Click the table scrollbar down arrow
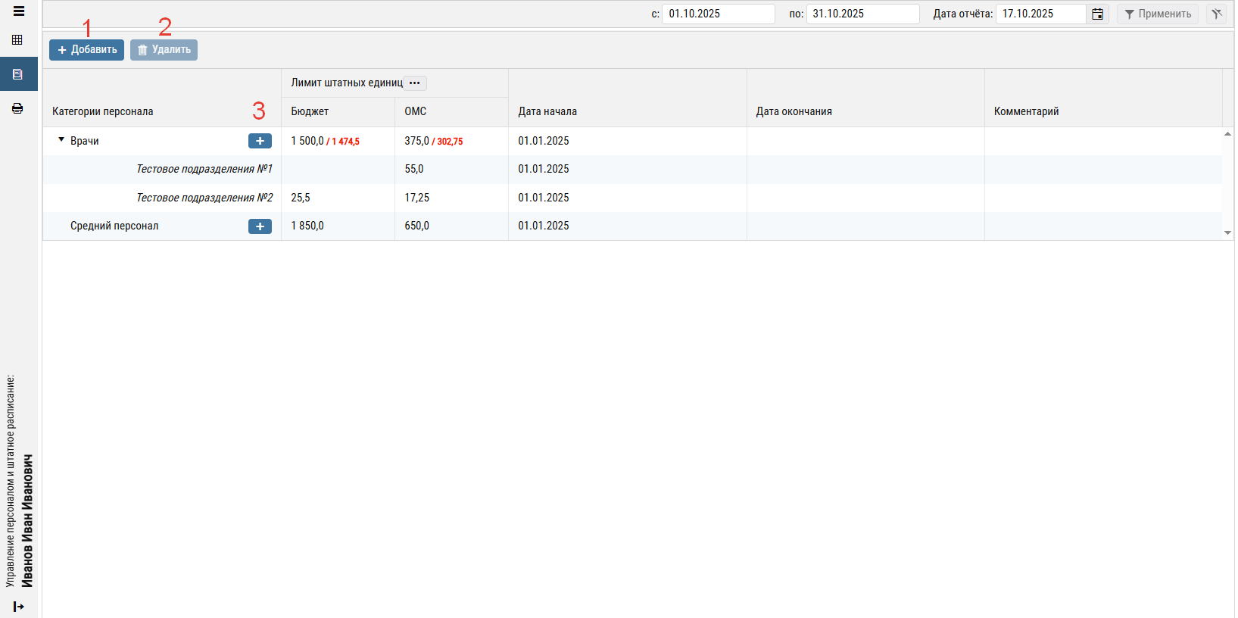This screenshot has width=1238, height=618. pyautogui.click(x=1227, y=233)
